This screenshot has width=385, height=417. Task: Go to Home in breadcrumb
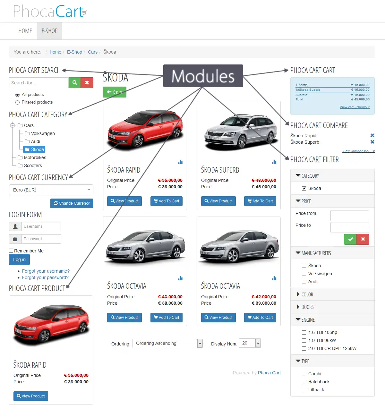[x=56, y=52]
